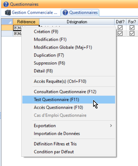Select the second row Référence cell
Screen dimensions: 138x166
pos(17,33)
